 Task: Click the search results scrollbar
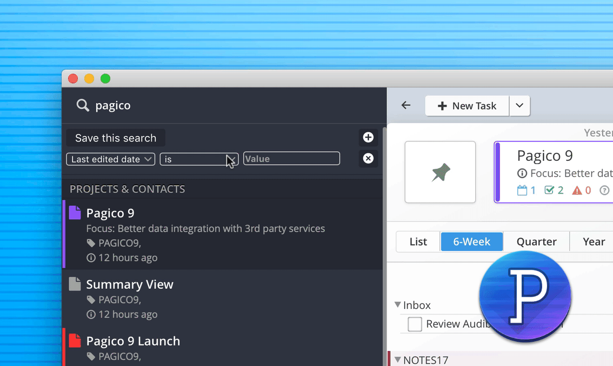385,246
